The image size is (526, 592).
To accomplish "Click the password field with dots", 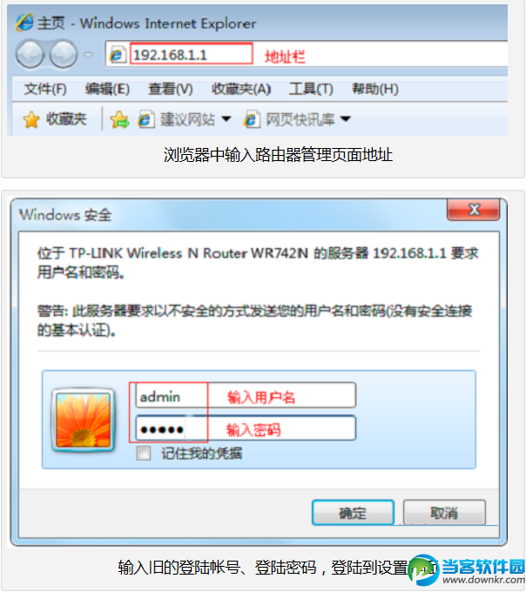I will click(246, 427).
